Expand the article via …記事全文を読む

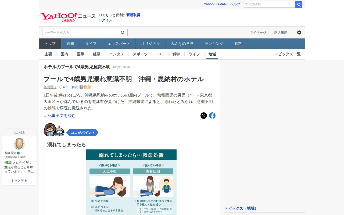pyautogui.click(x=60, y=116)
